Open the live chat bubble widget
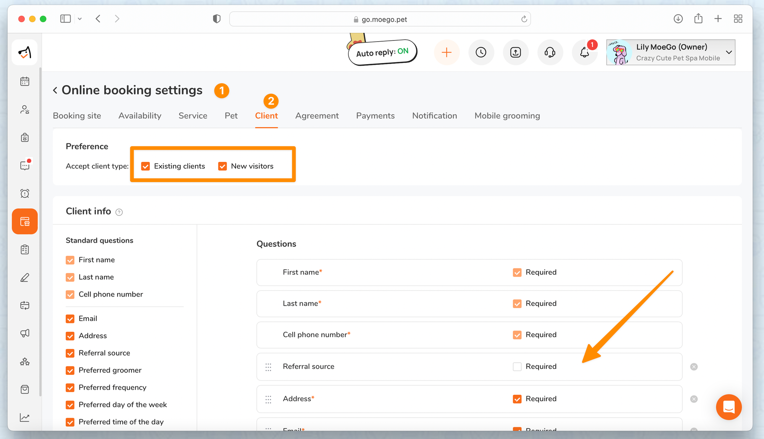This screenshot has width=764, height=439. click(x=728, y=407)
